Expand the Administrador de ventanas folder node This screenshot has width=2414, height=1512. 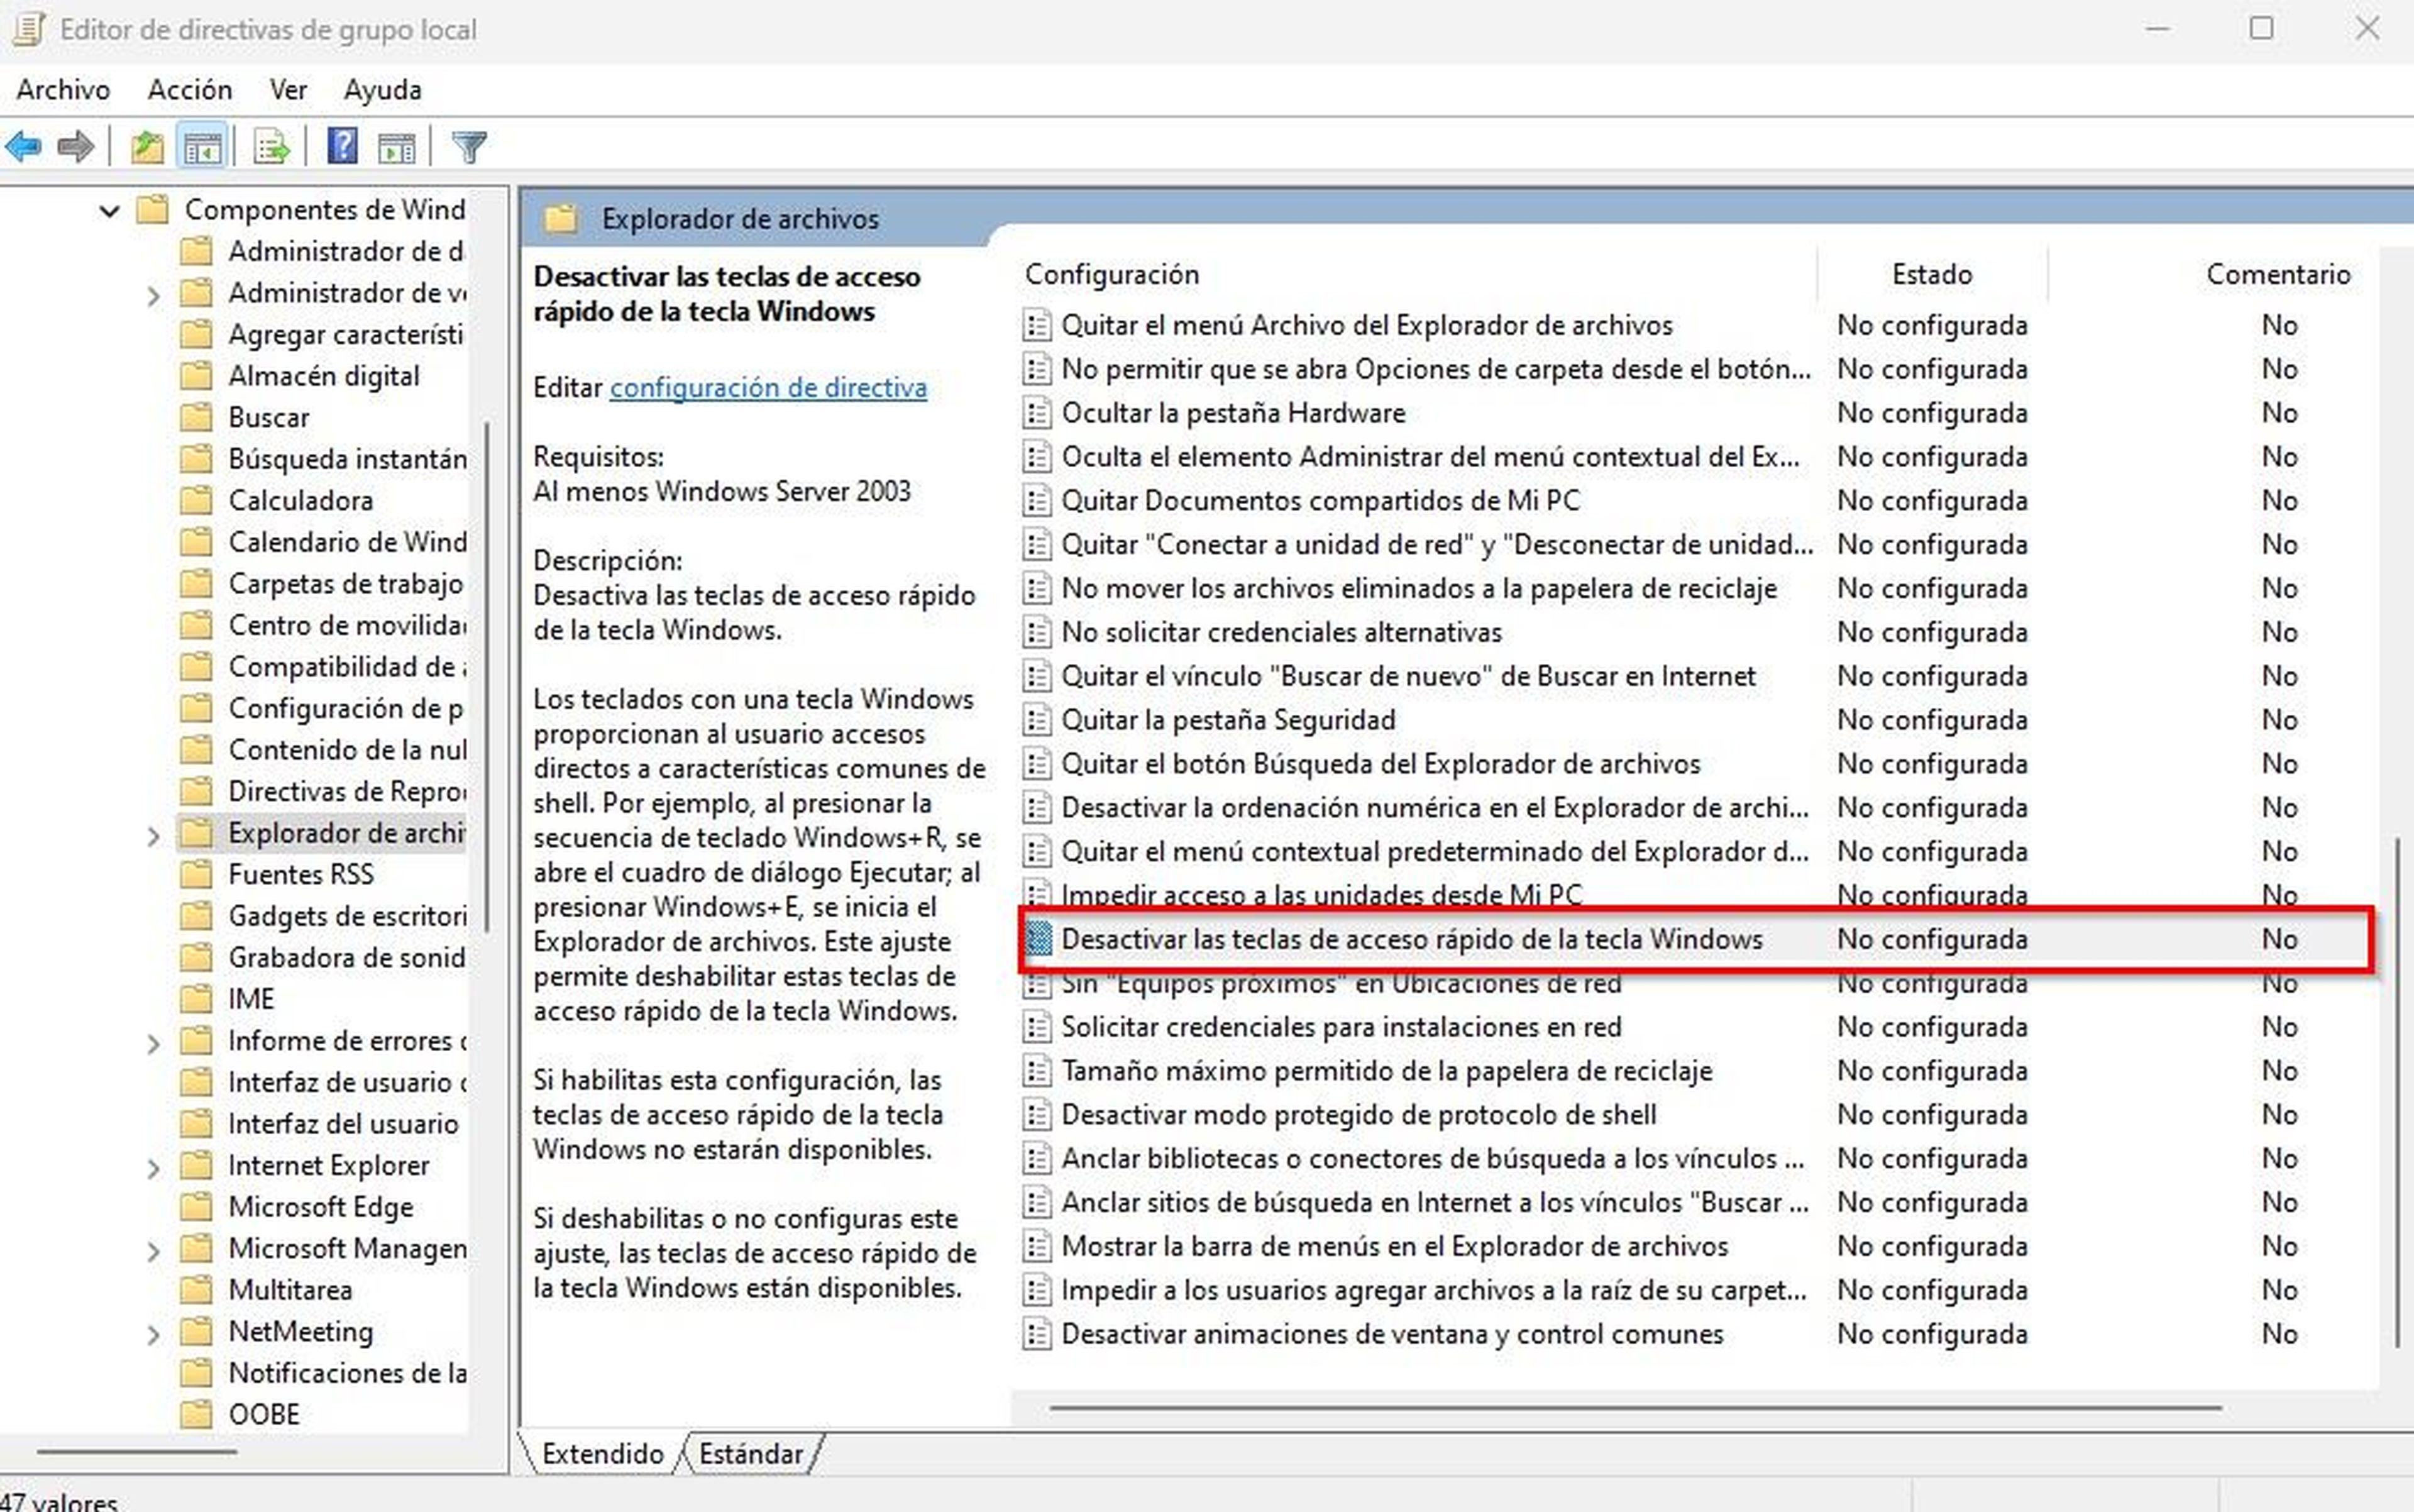coord(153,295)
